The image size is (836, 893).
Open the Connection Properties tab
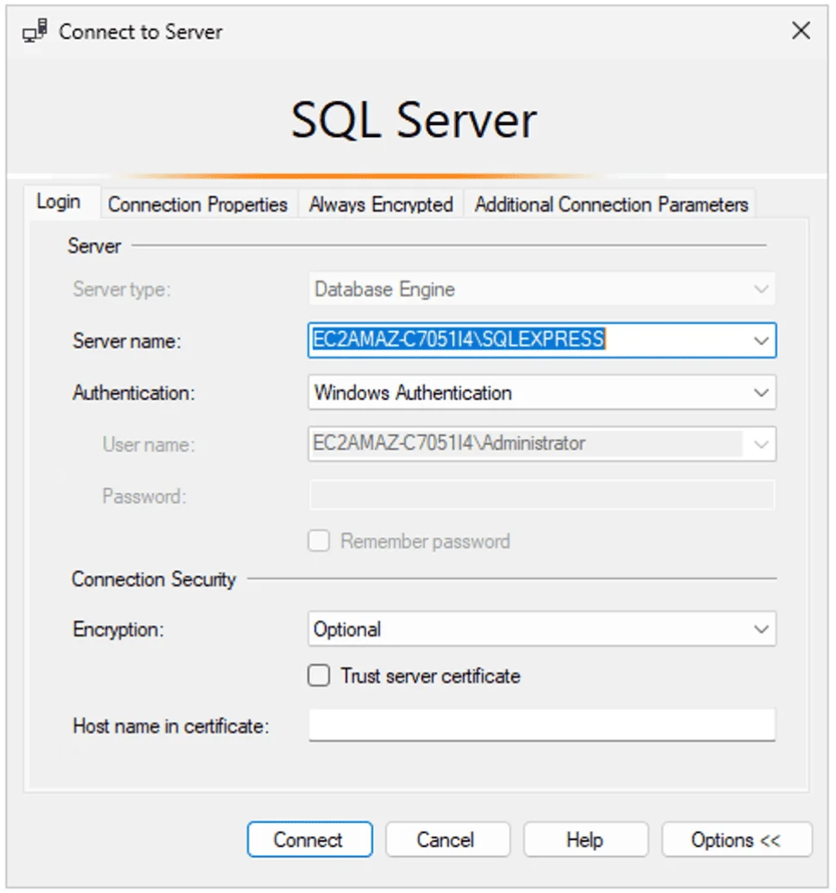197,204
